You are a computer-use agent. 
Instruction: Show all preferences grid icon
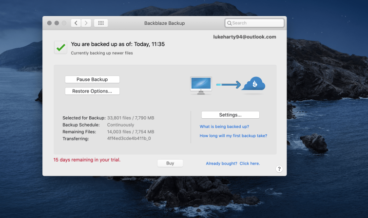101,23
